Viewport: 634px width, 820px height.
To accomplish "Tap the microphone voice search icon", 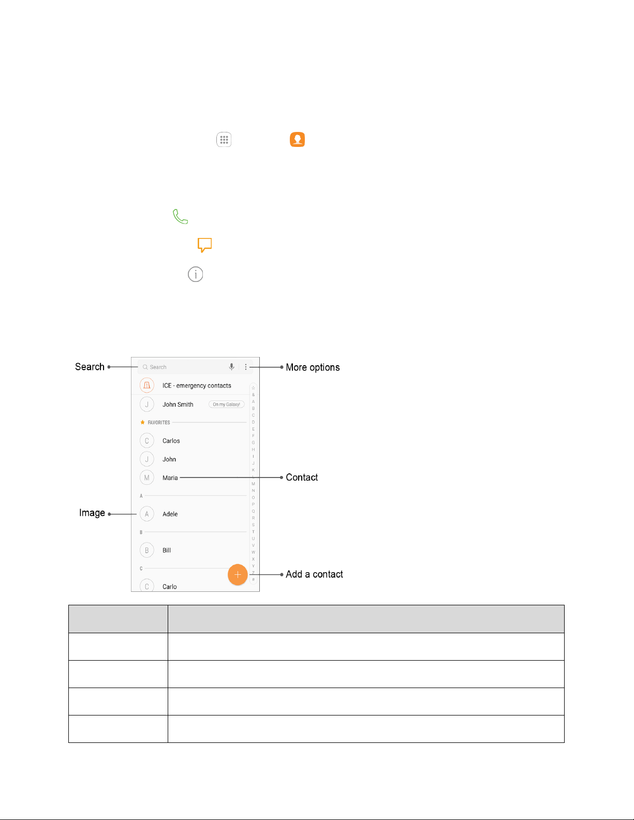I will (231, 367).
